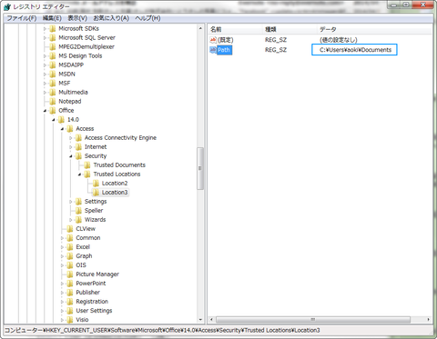Click the value pane horizontal scrollbar thumb
The height and width of the screenshot is (339, 437).
tap(313, 320)
